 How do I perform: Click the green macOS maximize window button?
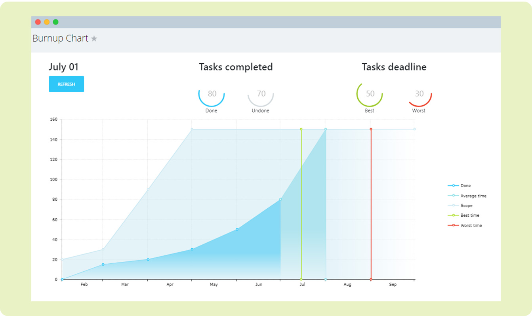(x=56, y=22)
